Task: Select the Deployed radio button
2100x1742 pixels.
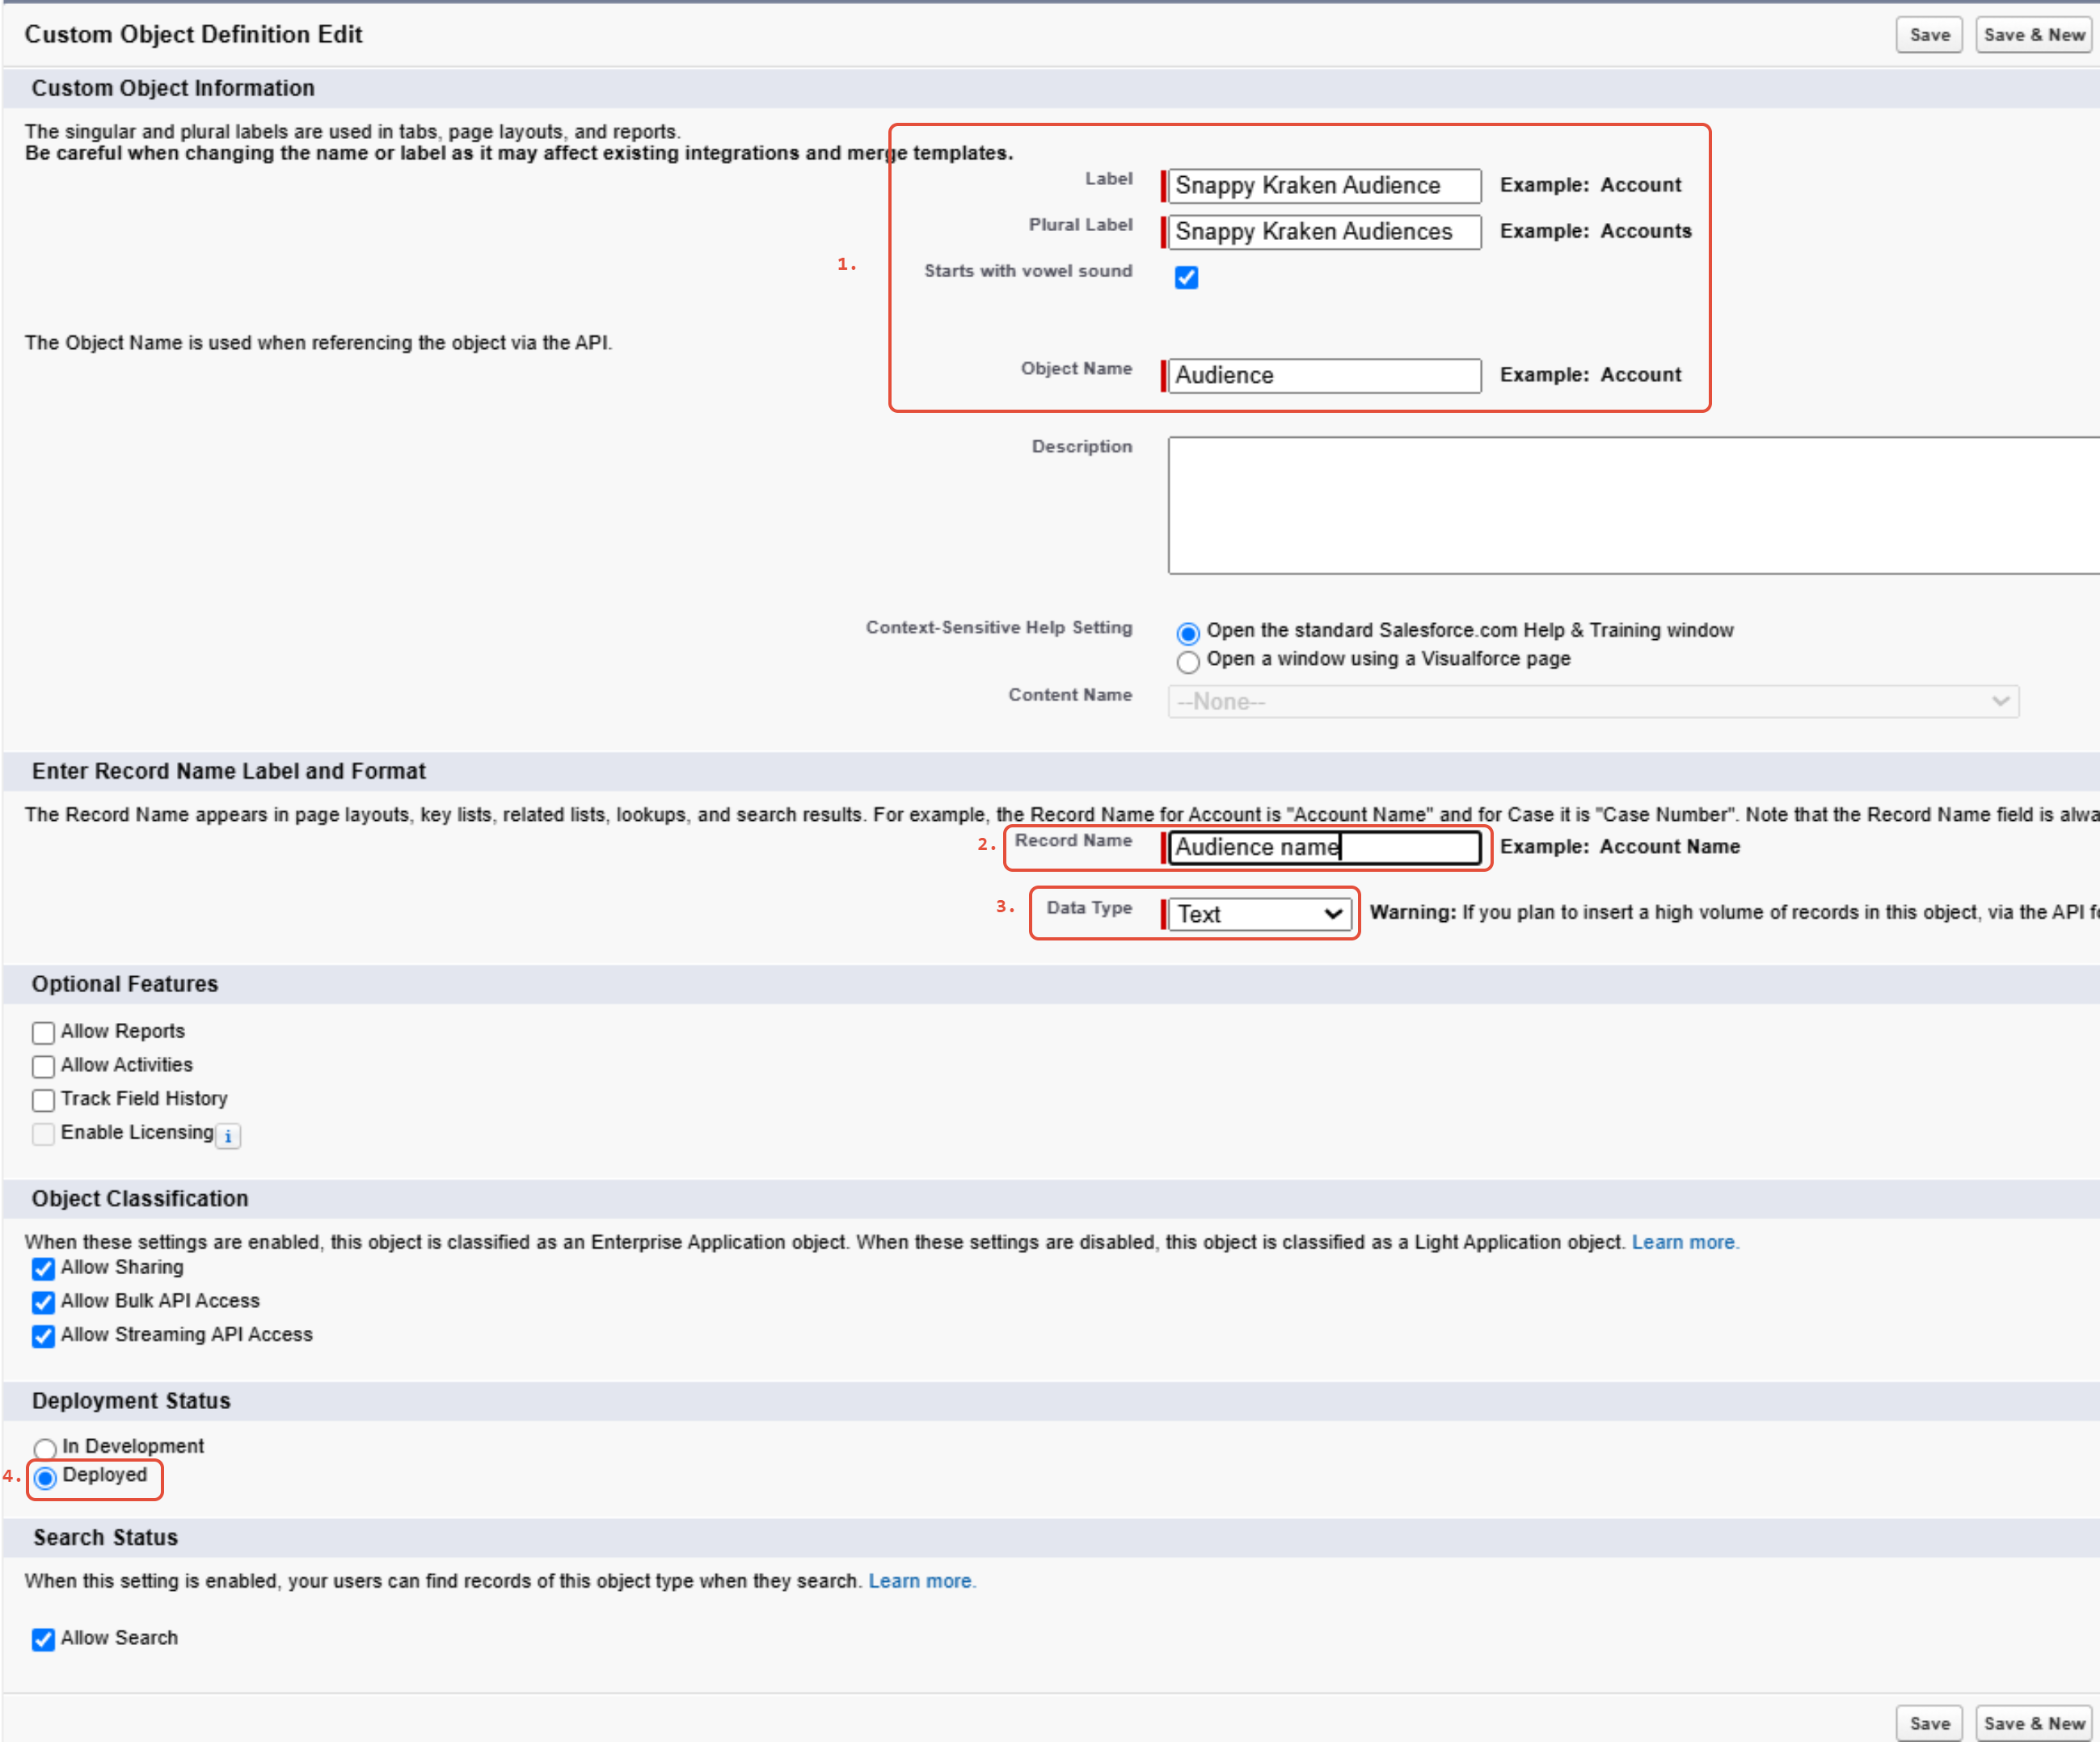Action: pyautogui.click(x=45, y=1477)
